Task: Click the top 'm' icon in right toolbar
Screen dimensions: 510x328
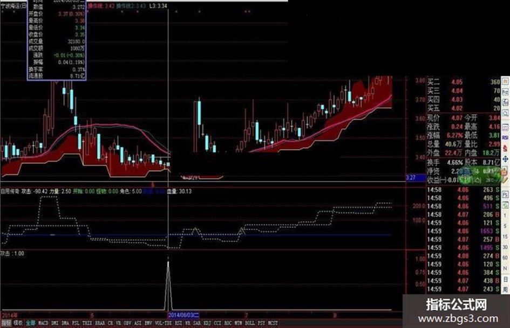Action: (505, 81)
